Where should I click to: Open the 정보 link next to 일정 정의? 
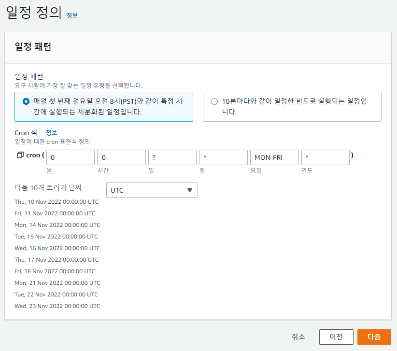pos(72,15)
